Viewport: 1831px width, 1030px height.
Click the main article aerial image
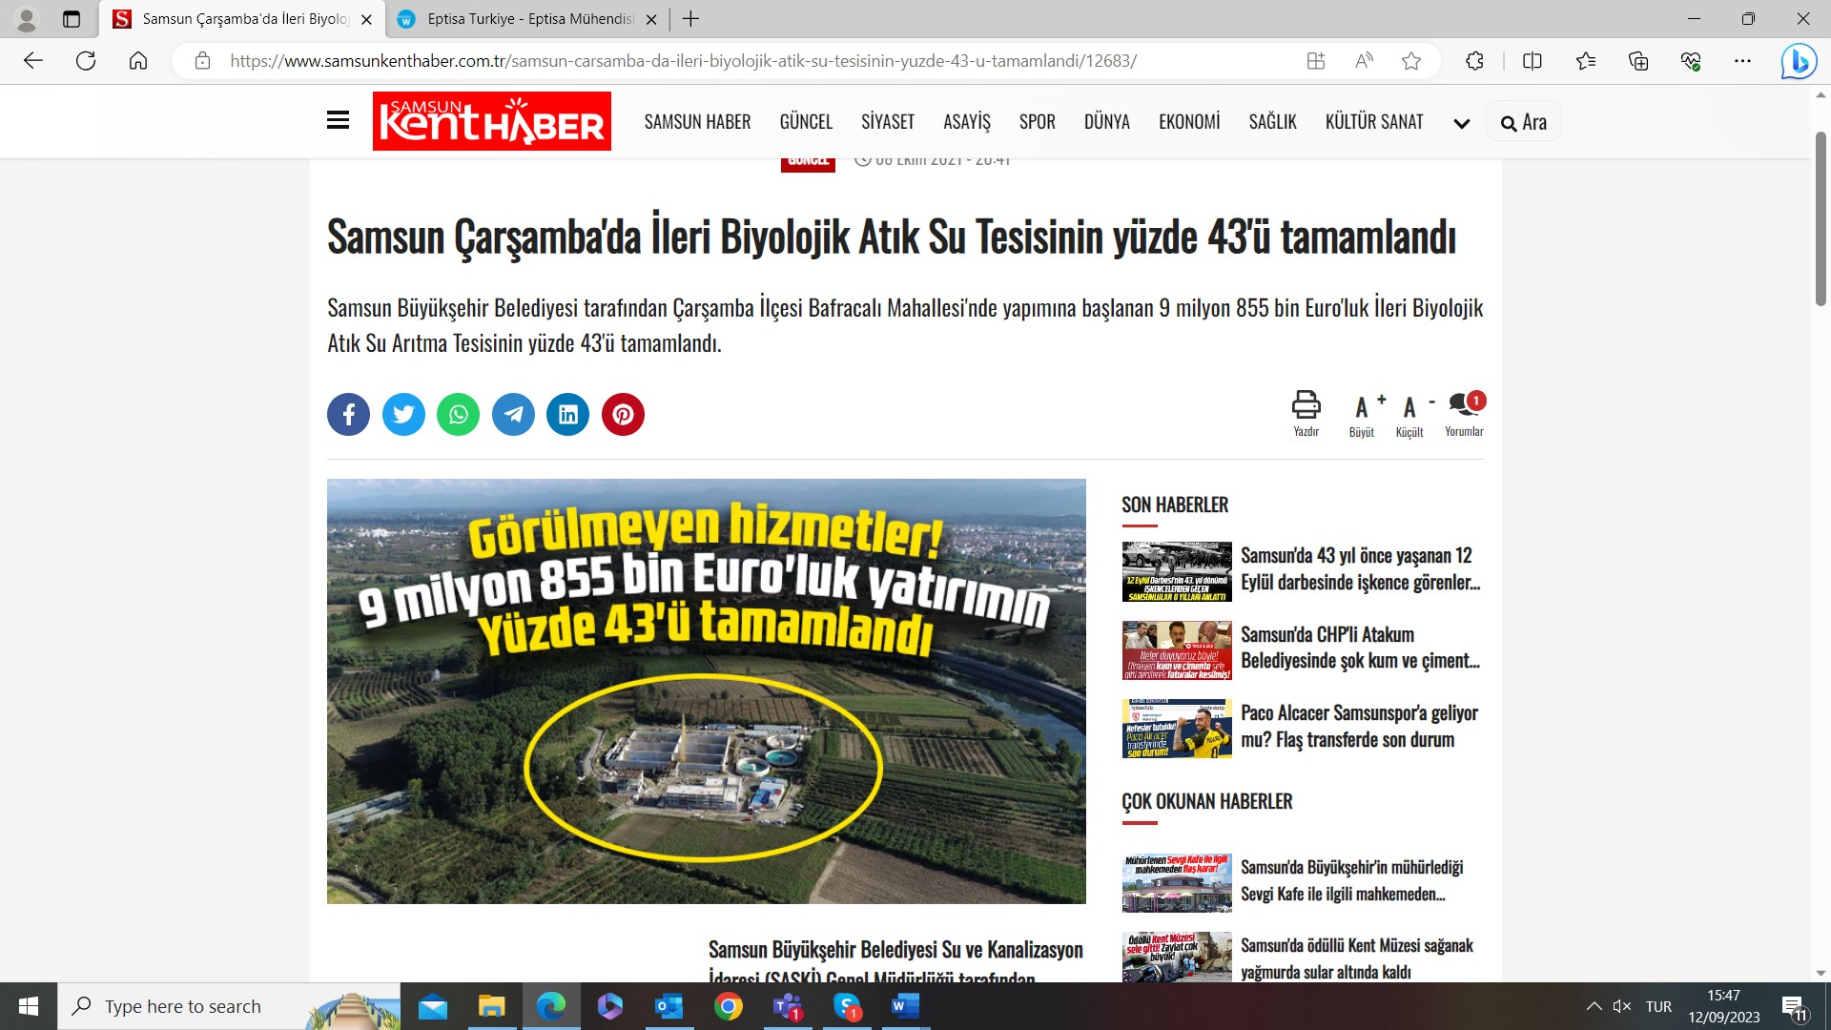coord(707,691)
